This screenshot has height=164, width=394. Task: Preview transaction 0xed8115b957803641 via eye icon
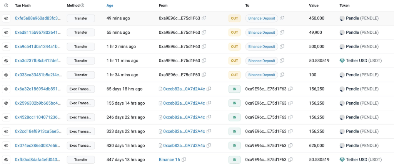pos(6,32)
